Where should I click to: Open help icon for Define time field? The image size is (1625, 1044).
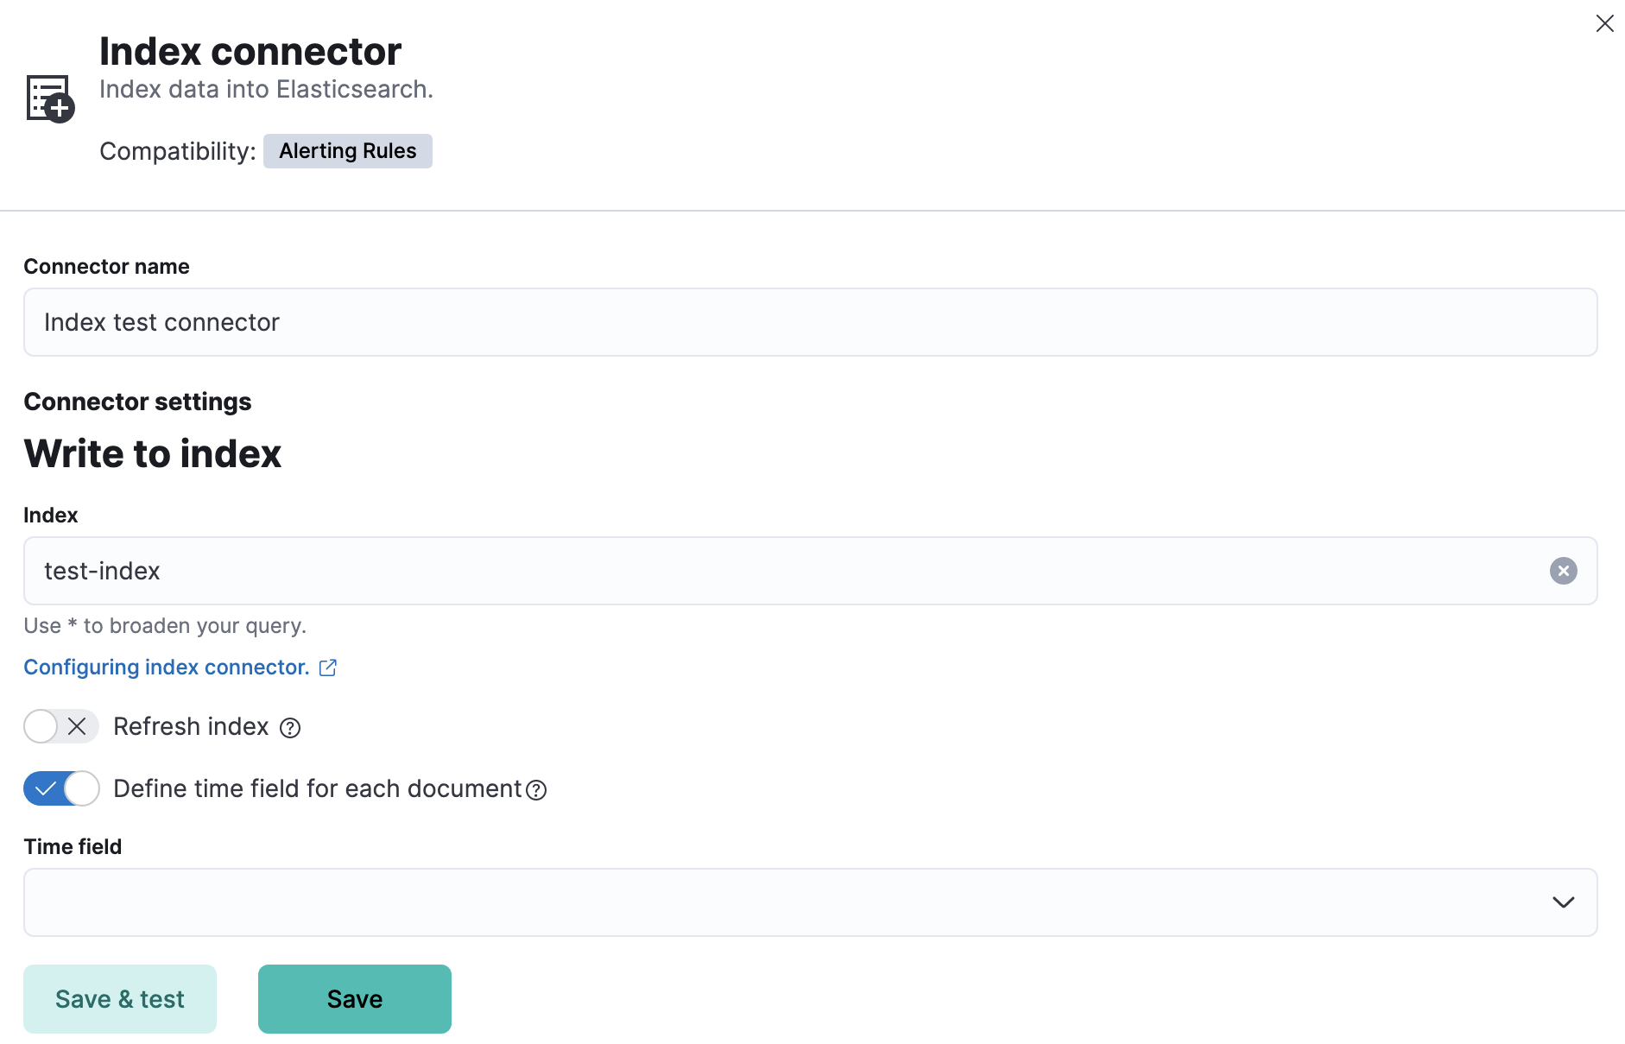pos(536,790)
